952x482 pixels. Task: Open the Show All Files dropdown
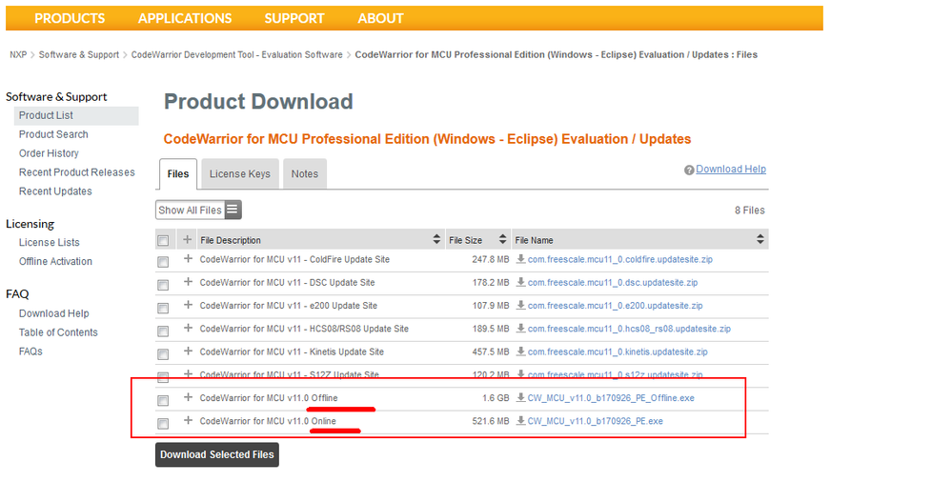pos(198,210)
